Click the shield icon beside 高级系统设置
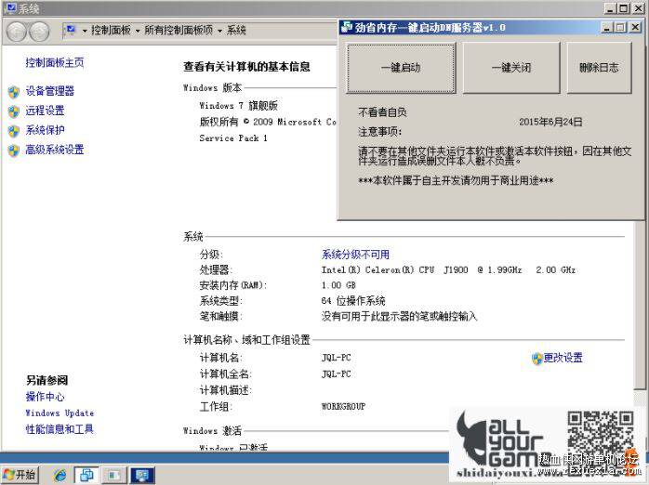 [x=14, y=151]
